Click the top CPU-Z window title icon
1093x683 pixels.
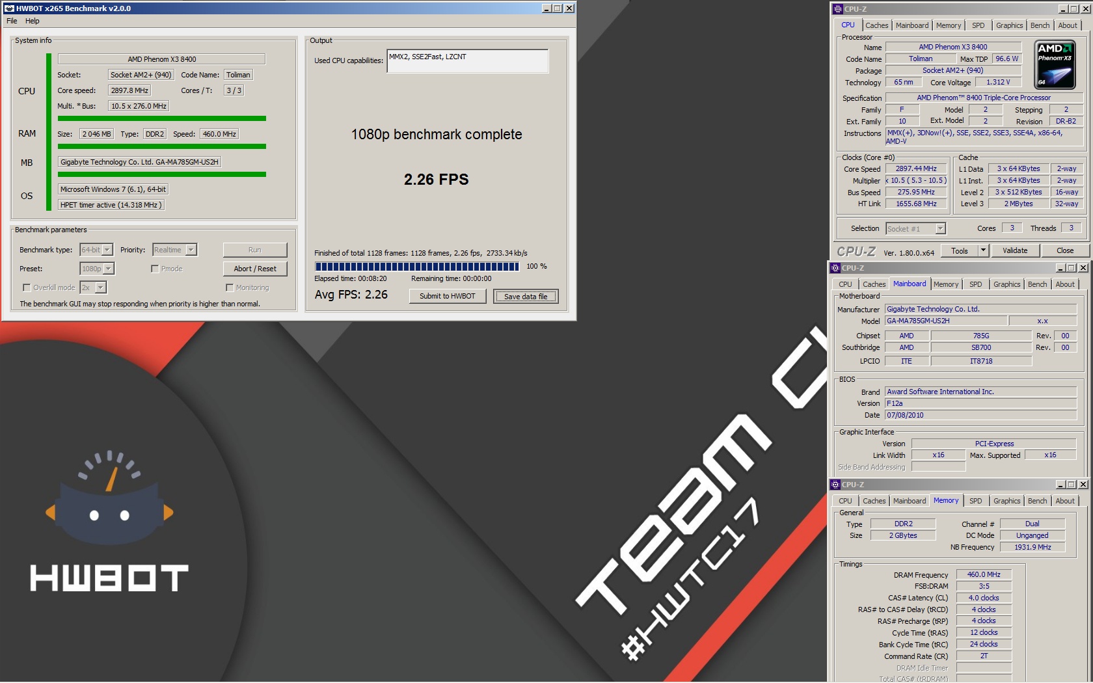[837, 9]
